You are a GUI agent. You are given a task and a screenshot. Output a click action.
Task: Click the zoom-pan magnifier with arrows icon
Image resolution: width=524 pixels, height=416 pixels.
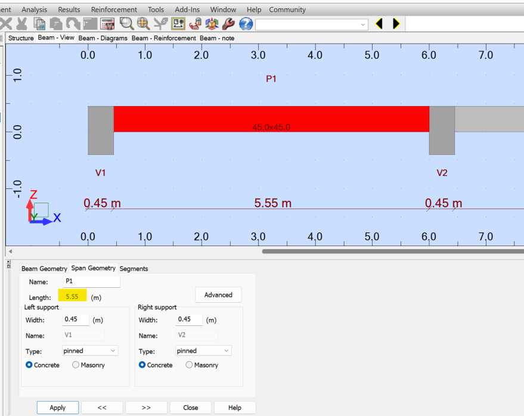click(x=143, y=24)
